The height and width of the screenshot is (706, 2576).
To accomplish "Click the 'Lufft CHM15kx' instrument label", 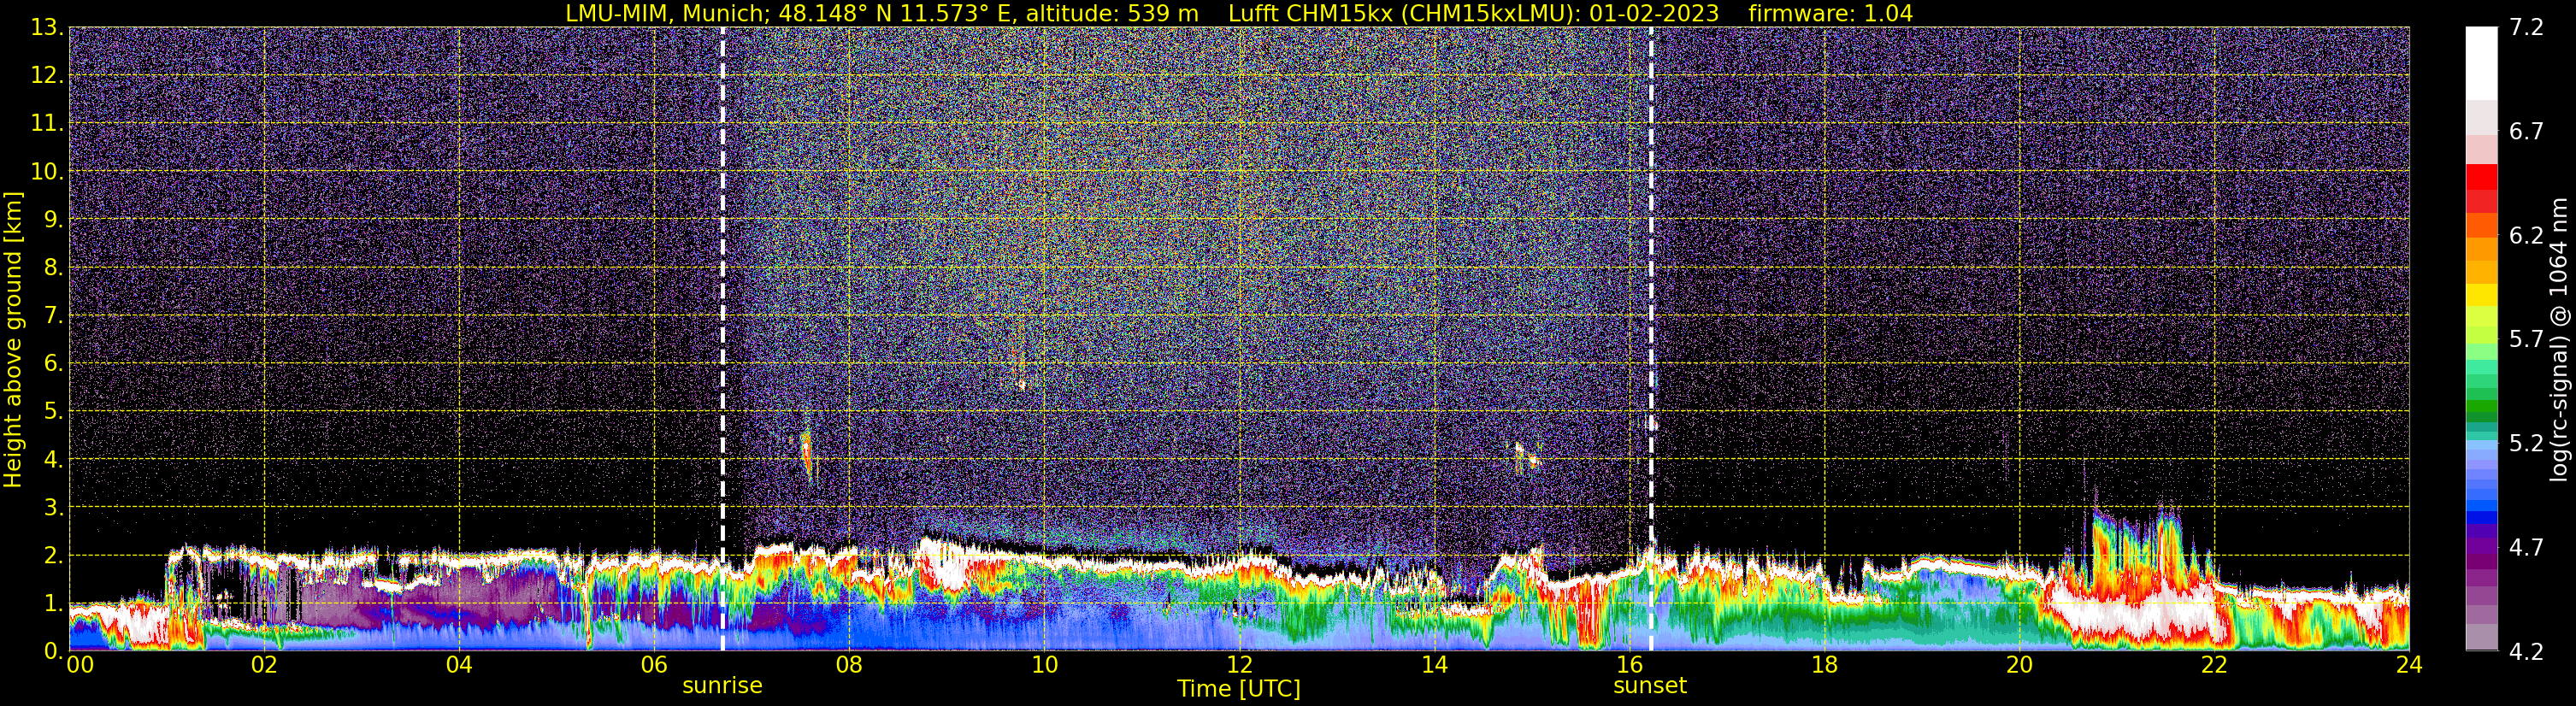I will [1312, 13].
